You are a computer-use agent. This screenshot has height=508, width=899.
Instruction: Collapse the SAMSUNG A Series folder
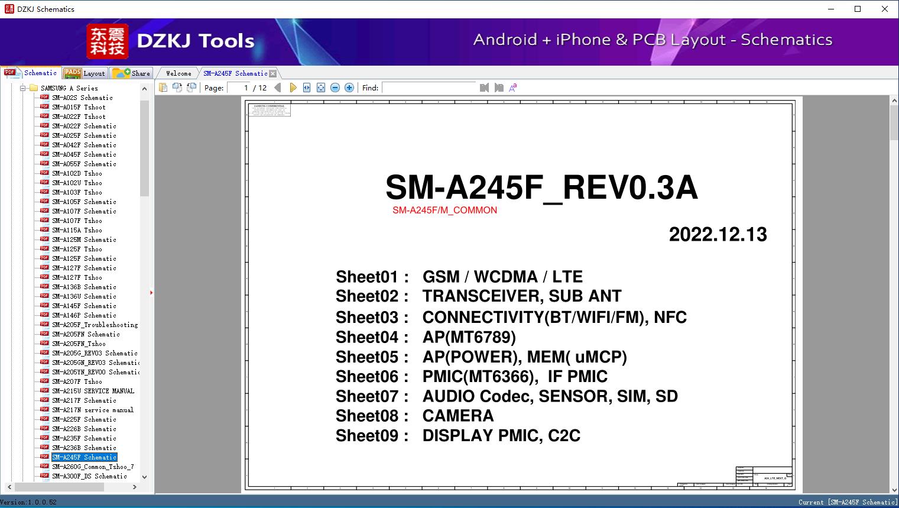(x=23, y=88)
